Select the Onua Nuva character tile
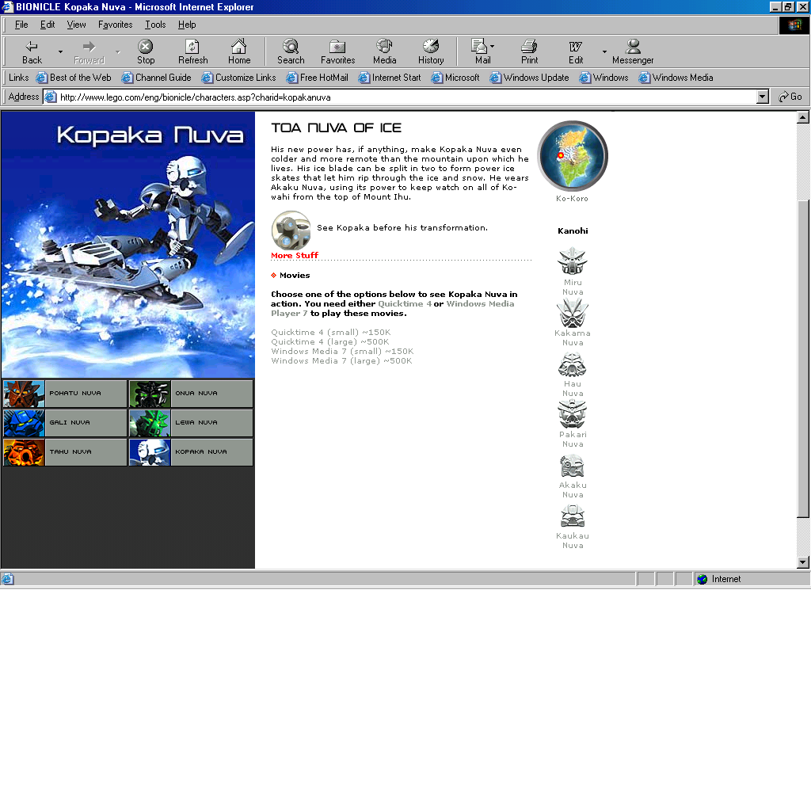 tap(191, 394)
